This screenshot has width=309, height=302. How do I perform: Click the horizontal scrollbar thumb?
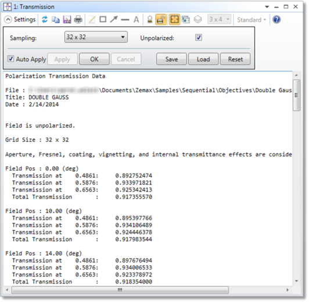pyautogui.click(x=120, y=290)
